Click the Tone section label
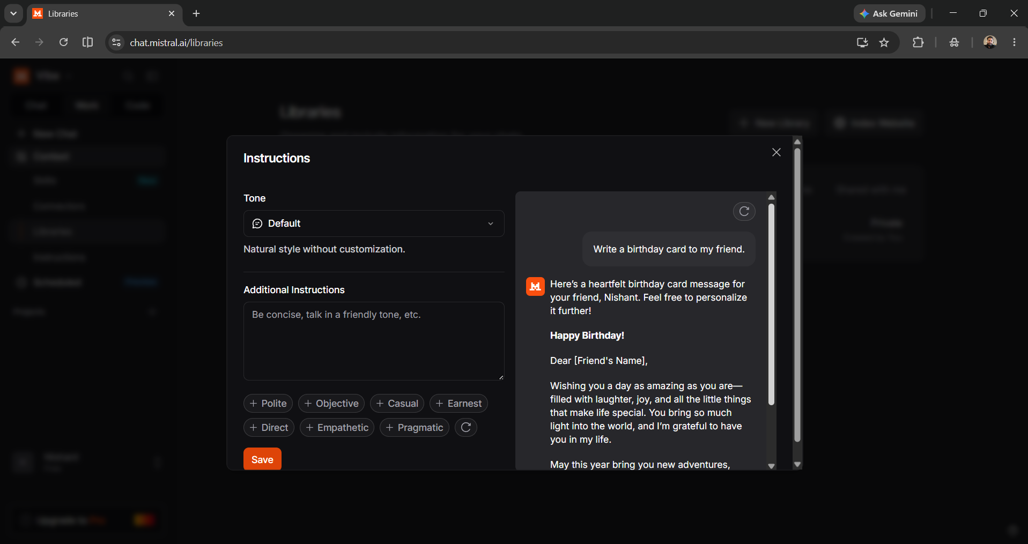Screen dimensions: 1028x544 click(254, 198)
